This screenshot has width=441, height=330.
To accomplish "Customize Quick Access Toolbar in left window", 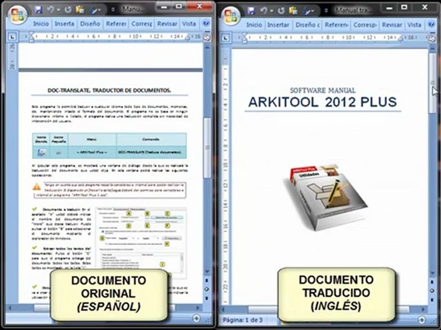I will 113,10.
